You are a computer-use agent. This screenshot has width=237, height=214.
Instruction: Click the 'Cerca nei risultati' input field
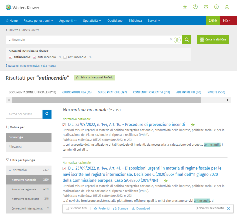pyautogui.click(x=24, y=114)
